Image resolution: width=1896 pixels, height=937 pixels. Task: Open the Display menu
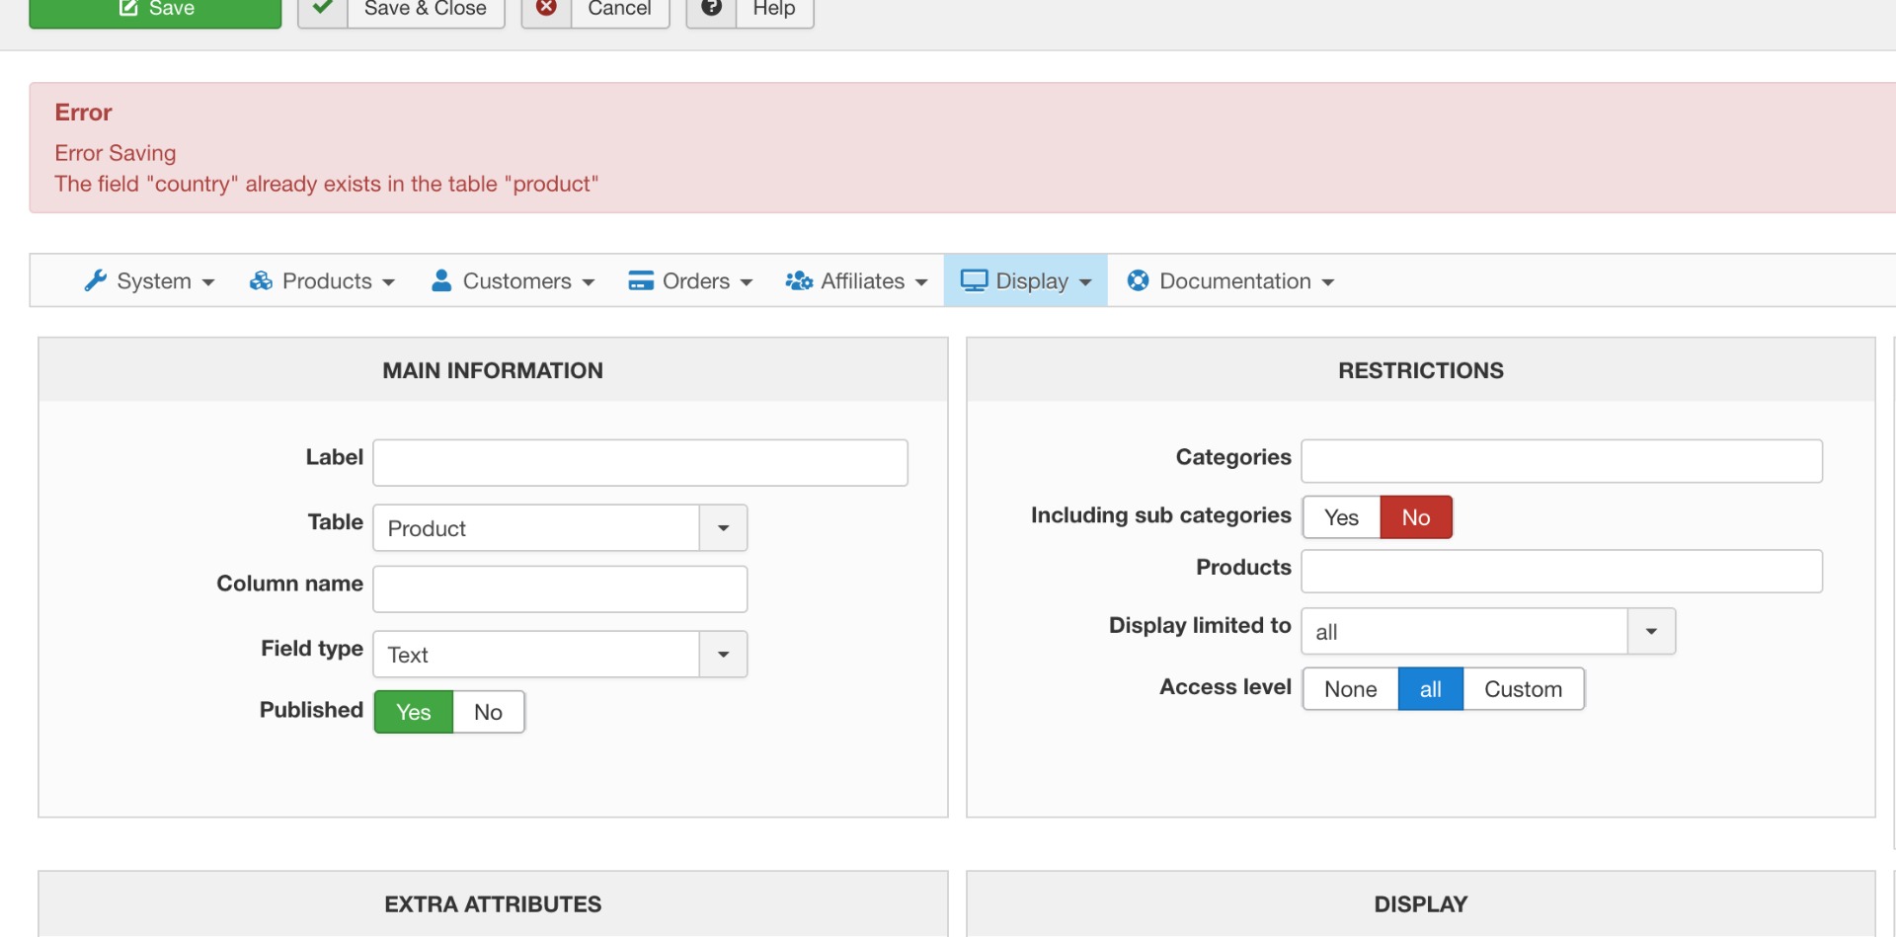coord(1026,280)
